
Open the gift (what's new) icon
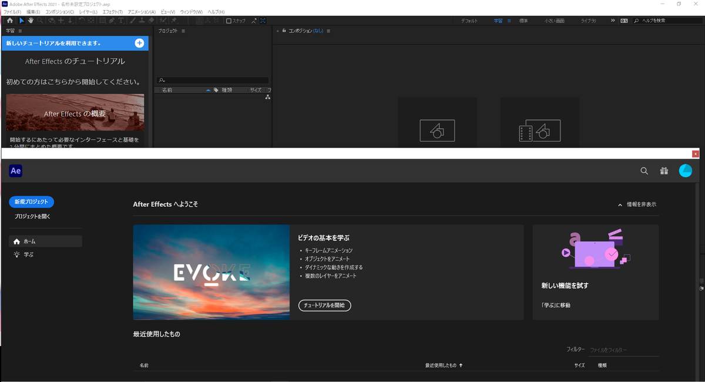point(664,171)
